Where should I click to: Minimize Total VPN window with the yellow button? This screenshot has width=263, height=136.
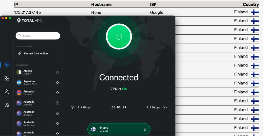[6, 18]
